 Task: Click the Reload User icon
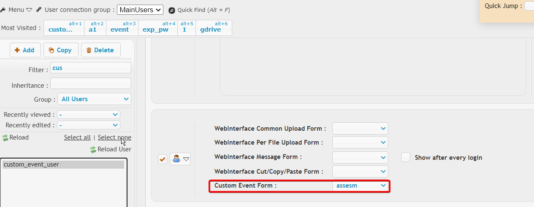pos(93,150)
